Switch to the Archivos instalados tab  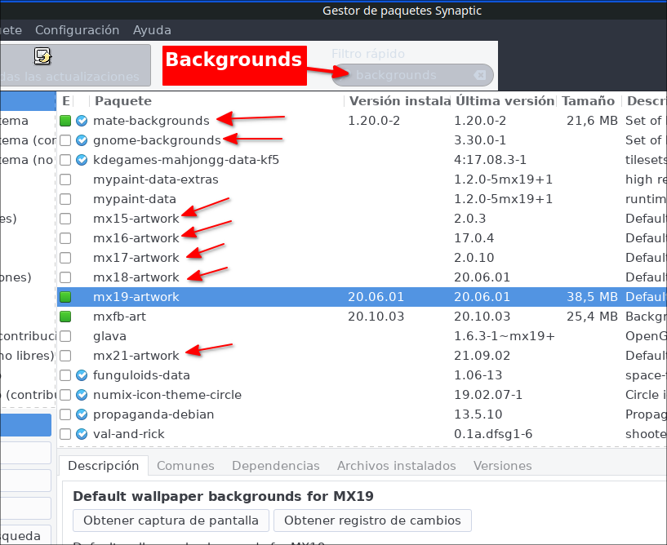(x=397, y=466)
